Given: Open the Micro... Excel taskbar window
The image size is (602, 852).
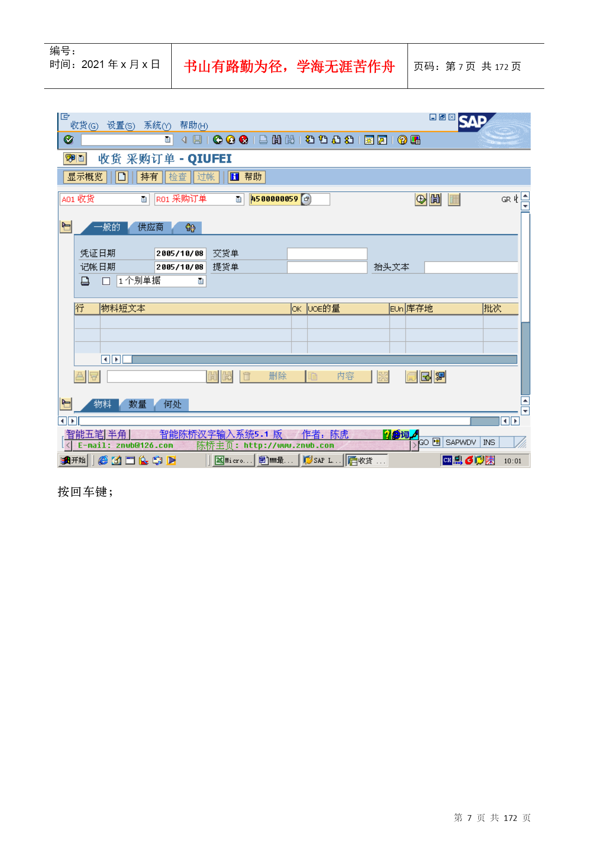Looking at the screenshot, I should (233, 460).
